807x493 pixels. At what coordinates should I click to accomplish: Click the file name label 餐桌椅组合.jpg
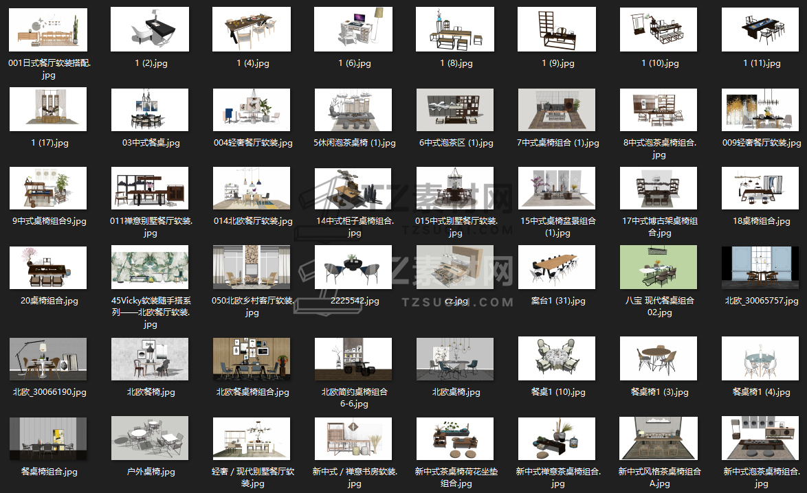[49, 472]
